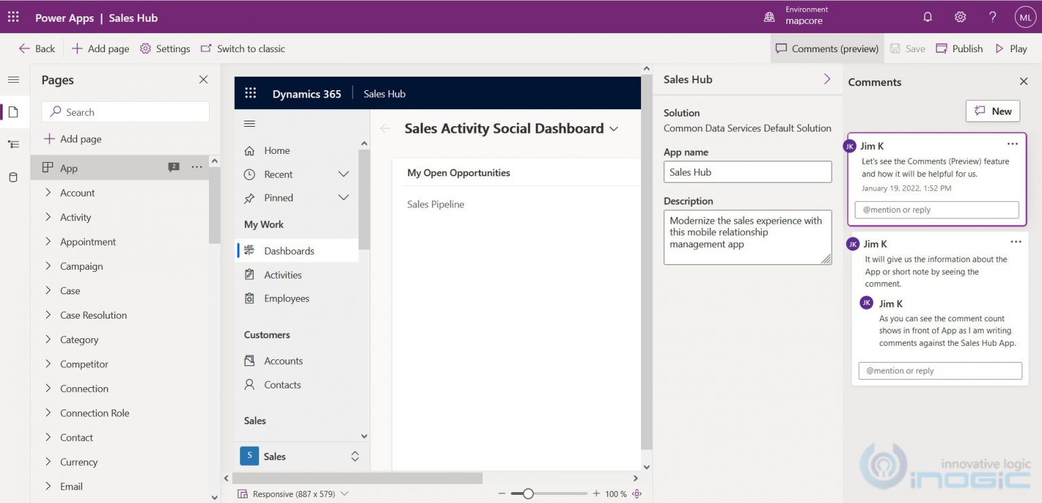This screenshot has height=503, width=1042.
Task: Click the New comment button
Action: coord(992,110)
